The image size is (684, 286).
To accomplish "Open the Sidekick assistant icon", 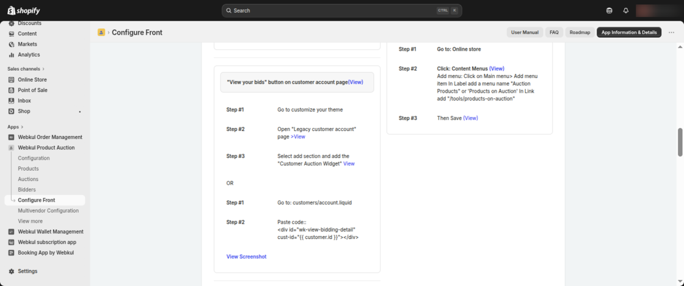I will tap(609, 10).
